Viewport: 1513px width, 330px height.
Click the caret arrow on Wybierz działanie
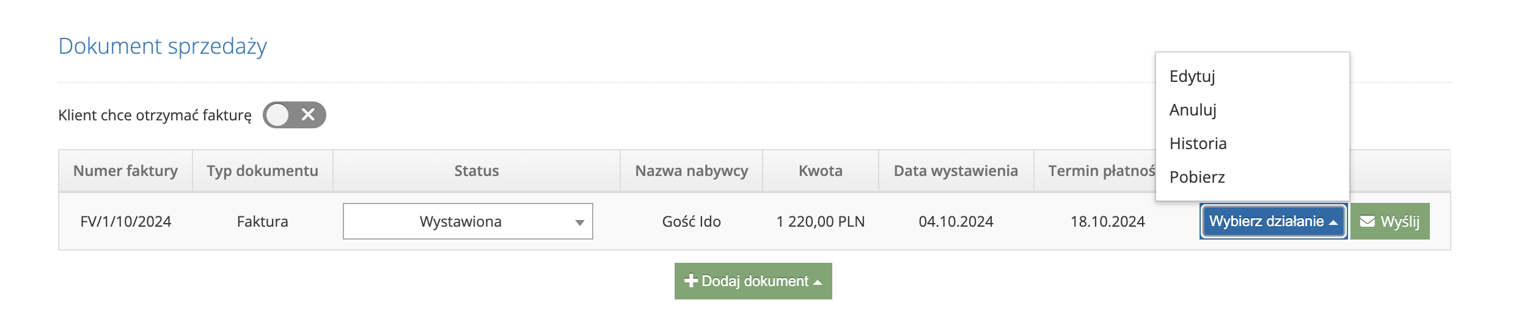pos(1333,222)
